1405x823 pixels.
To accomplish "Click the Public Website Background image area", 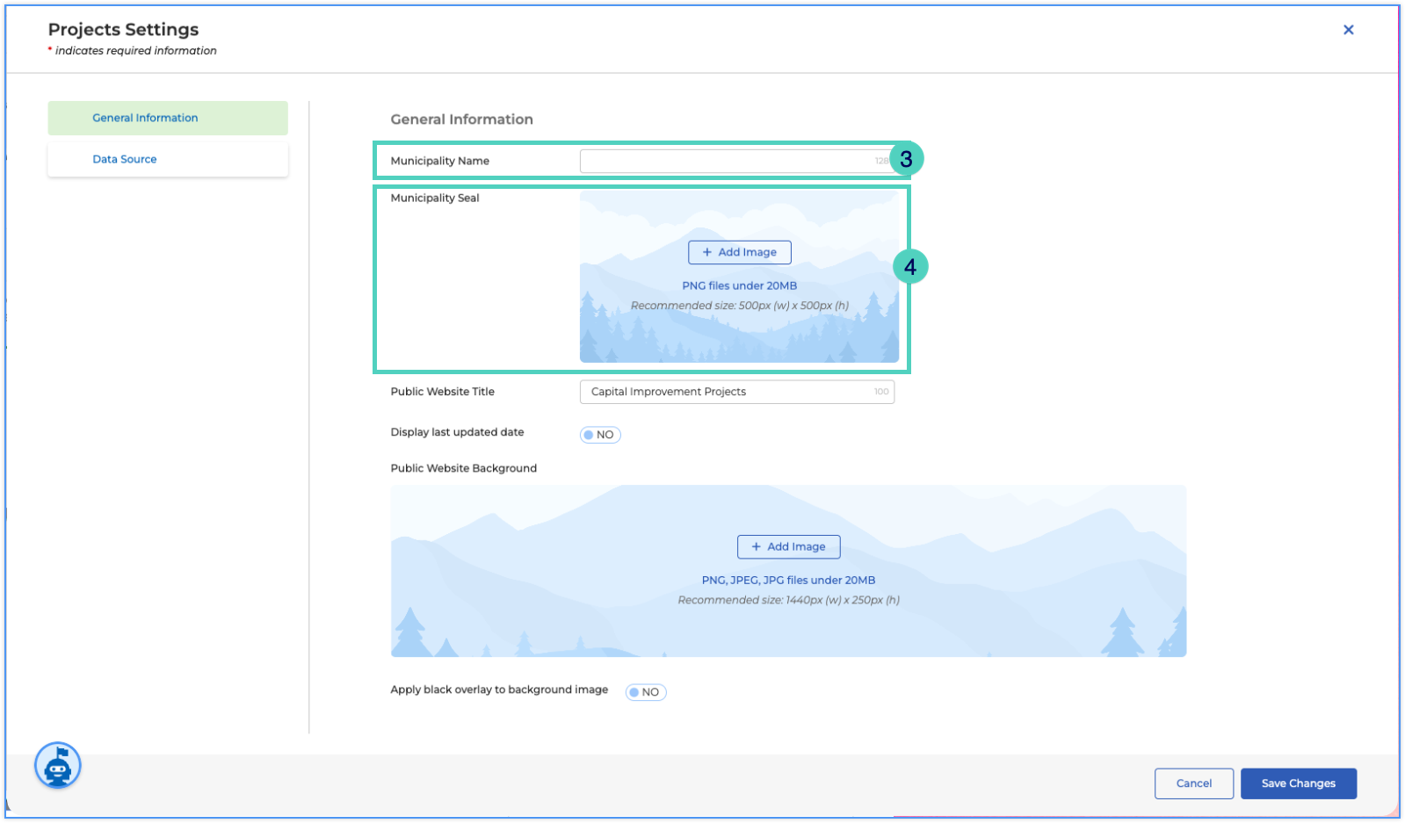I will pos(789,571).
